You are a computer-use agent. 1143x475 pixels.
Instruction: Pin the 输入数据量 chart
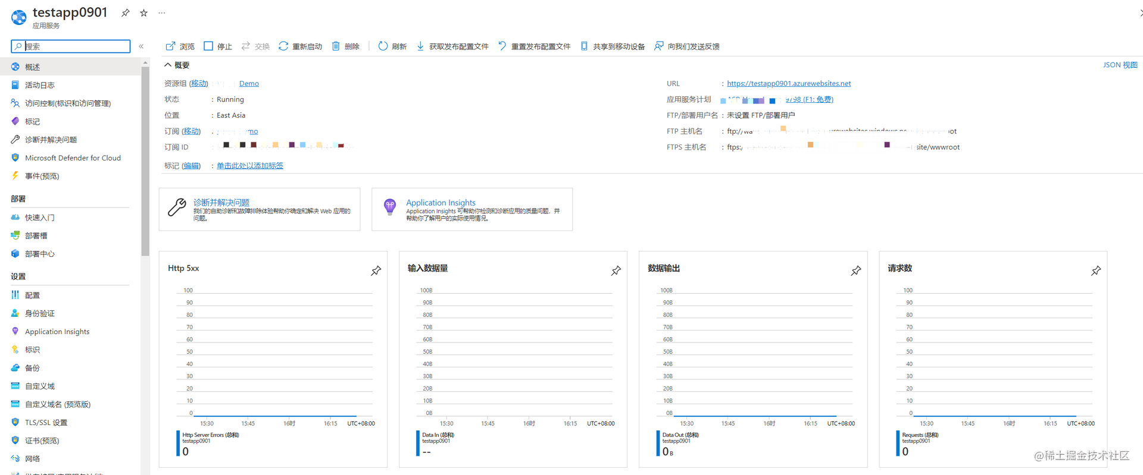[x=616, y=271]
